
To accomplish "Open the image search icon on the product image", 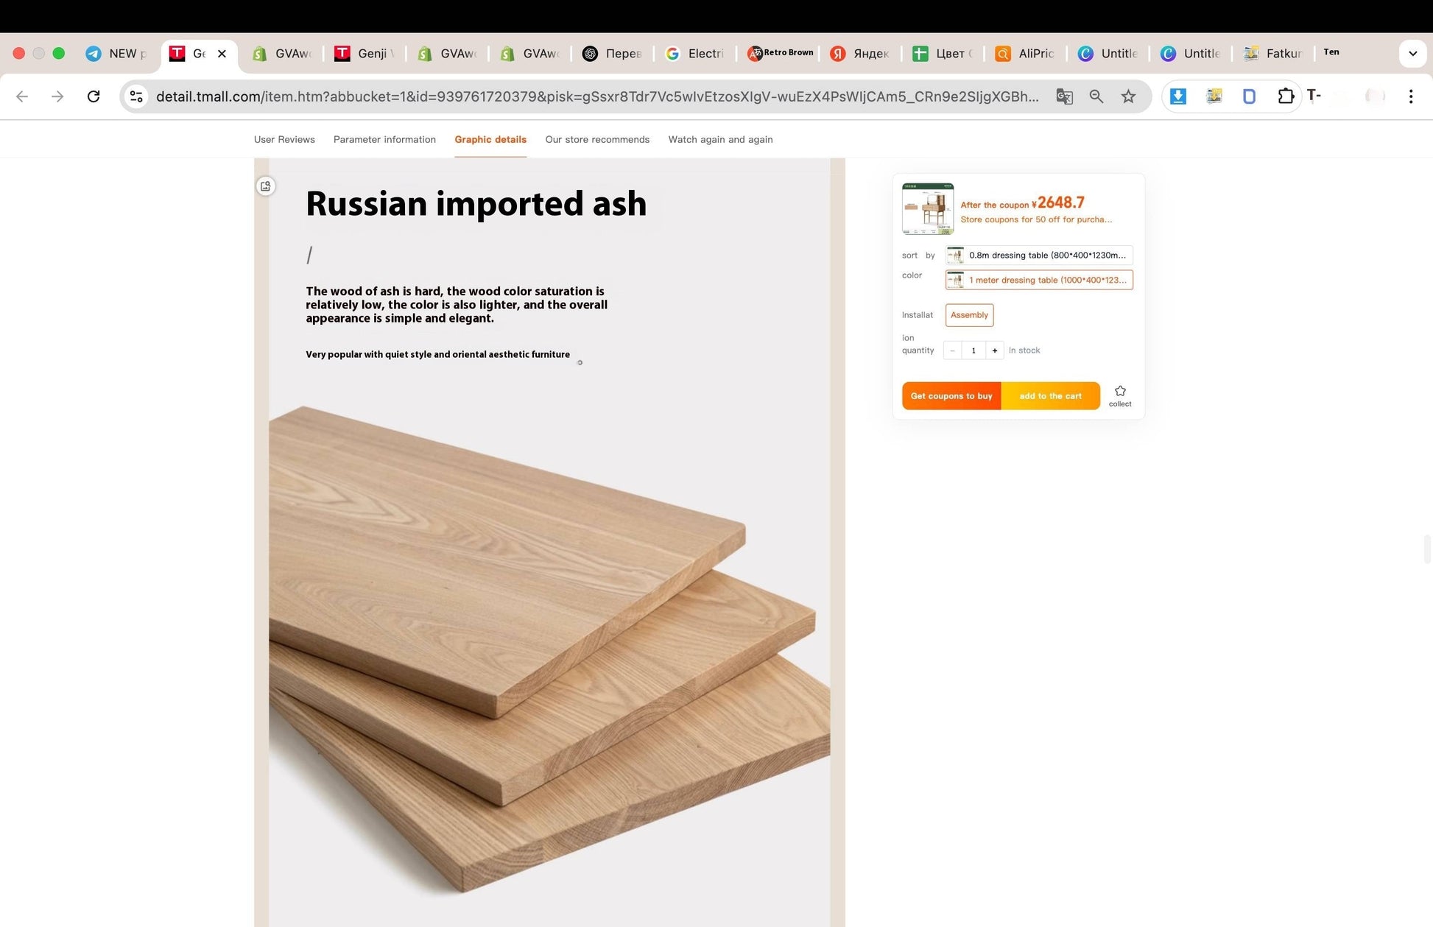I will tap(266, 186).
